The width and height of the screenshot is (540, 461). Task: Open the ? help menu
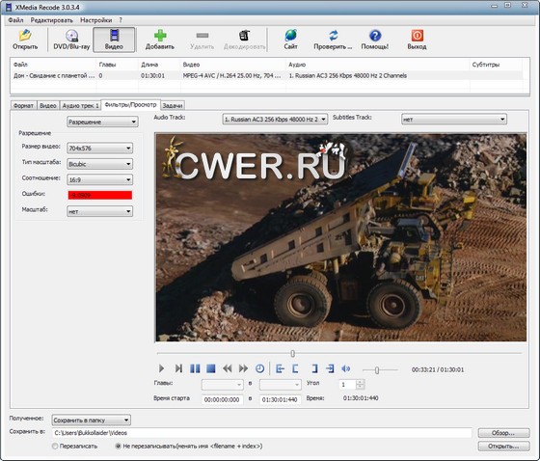[121, 20]
